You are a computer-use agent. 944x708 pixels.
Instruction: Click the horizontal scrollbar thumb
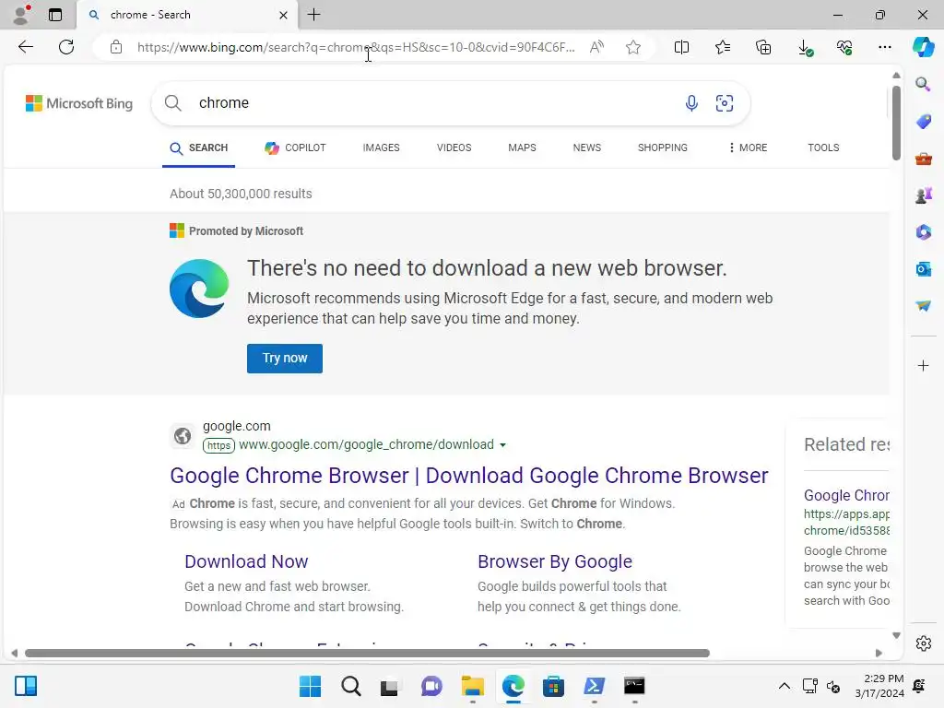[x=367, y=654]
